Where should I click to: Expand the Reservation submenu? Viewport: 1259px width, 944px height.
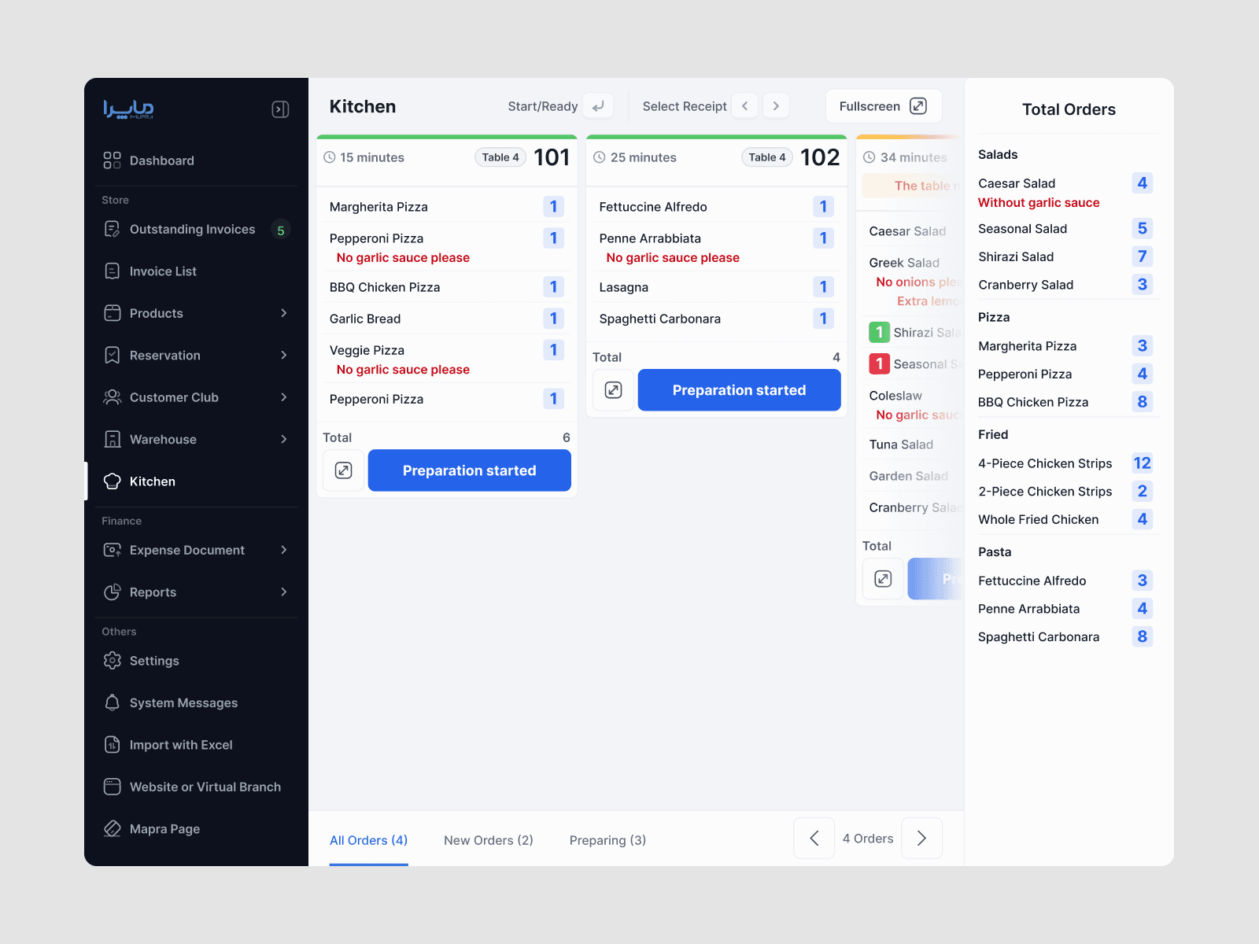pyautogui.click(x=283, y=356)
